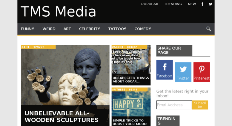
Task: Share page via Facebook tile
Action: tap(165, 70)
